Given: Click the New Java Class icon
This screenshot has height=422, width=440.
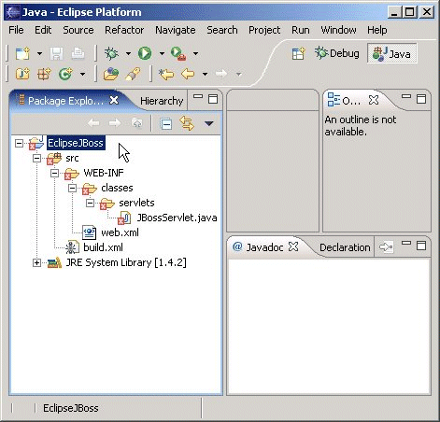Looking at the screenshot, I should pyautogui.click(x=65, y=74).
